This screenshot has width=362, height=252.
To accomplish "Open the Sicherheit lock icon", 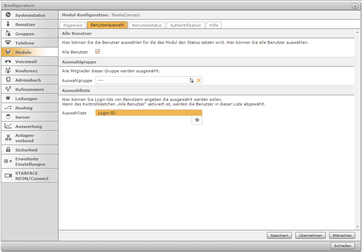I will (8, 150).
